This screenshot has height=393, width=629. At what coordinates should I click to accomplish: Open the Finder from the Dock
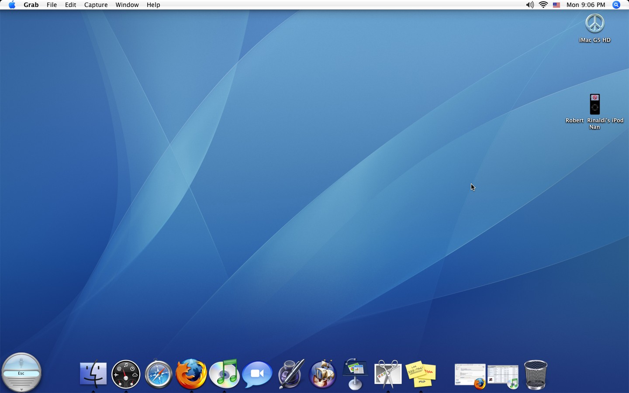coord(93,374)
